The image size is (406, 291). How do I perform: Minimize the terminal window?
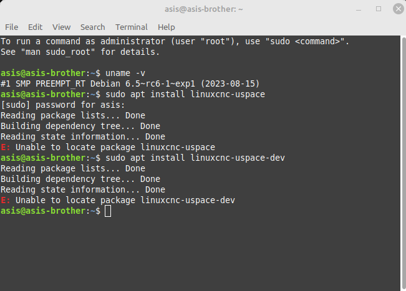click(x=359, y=9)
